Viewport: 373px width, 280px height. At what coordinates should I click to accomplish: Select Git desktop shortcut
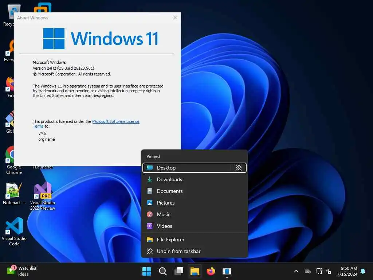point(9,122)
